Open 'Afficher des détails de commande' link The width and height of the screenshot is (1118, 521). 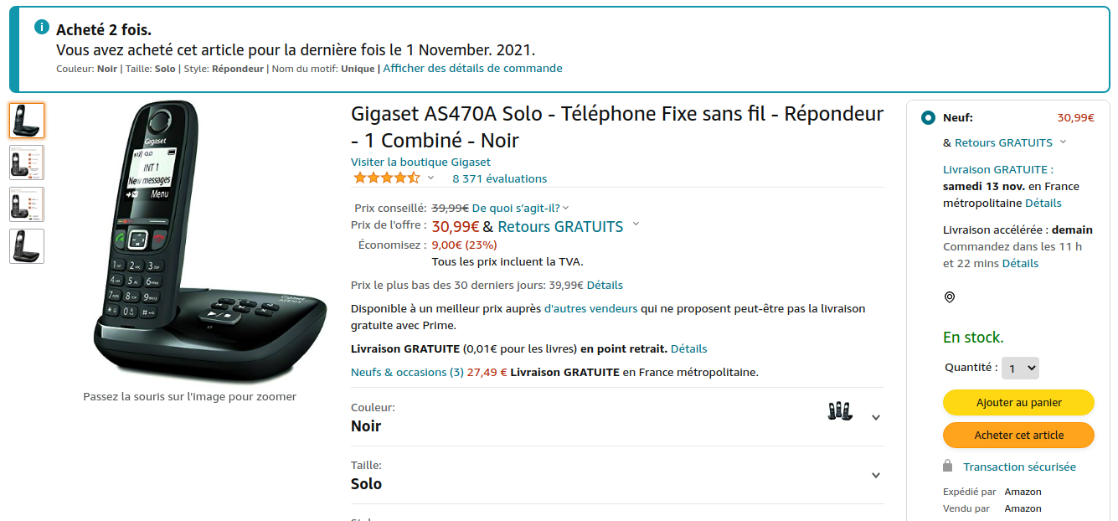472,69
